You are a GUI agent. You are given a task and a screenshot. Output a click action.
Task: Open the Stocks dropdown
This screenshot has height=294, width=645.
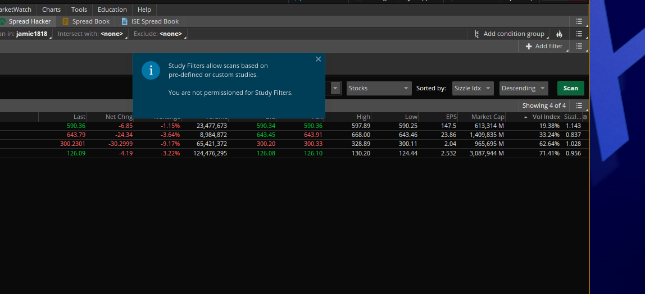click(x=379, y=88)
